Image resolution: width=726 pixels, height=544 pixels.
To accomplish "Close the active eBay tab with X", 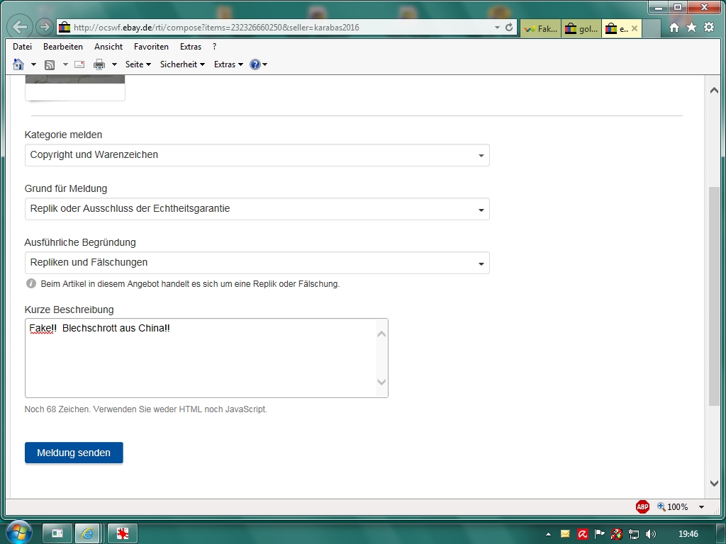I will point(635,28).
